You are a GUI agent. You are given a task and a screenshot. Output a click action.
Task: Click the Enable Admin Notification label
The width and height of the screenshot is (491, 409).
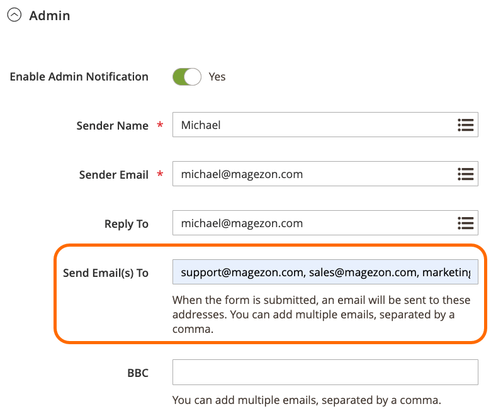[x=79, y=77]
